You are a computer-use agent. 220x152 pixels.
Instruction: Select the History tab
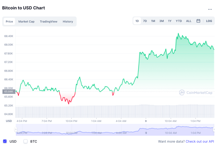(68, 21)
